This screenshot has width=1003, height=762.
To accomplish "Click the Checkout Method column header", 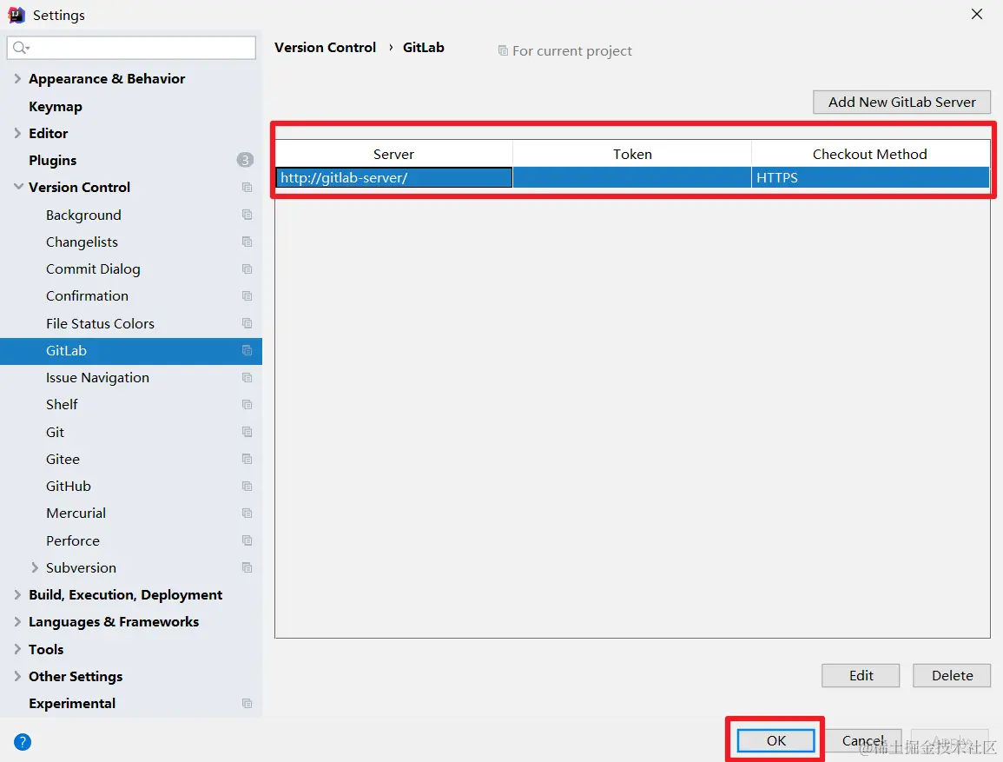I will coord(871,154).
